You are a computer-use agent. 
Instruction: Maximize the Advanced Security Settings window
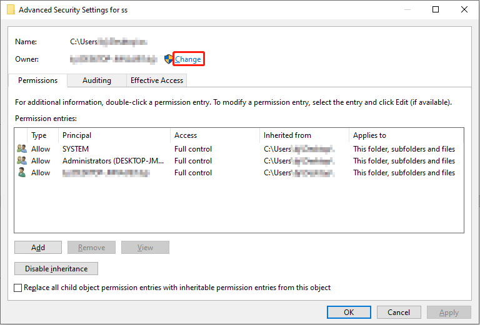[x=436, y=10]
